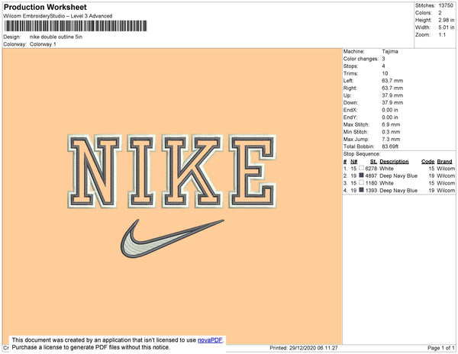458x354 pixels.
Task: Select the zoom value 1:1
Action: [x=442, y=35]
